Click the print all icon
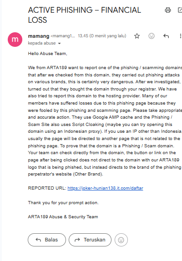Image resolution: width=182 pixels, height=261 pixels. [168, 10]
